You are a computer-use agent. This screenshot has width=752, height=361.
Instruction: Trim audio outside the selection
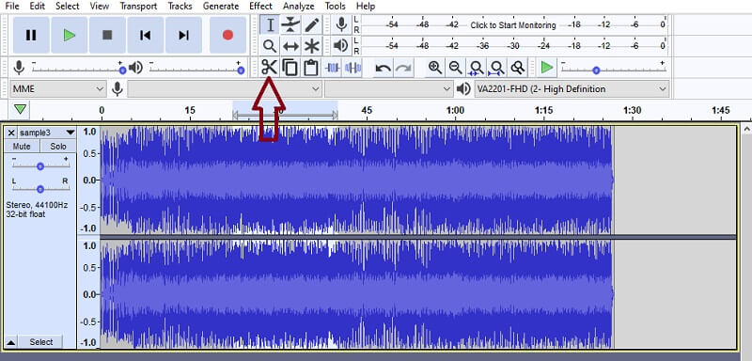(x=333, y=68)
